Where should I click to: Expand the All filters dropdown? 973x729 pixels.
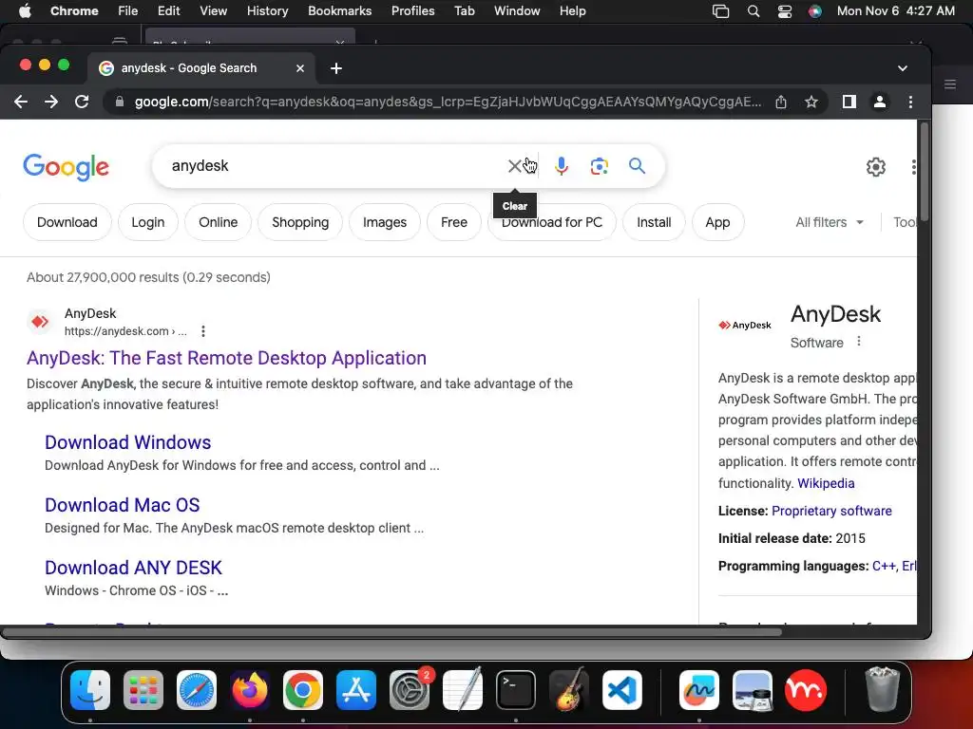click(x=829, y=222)
